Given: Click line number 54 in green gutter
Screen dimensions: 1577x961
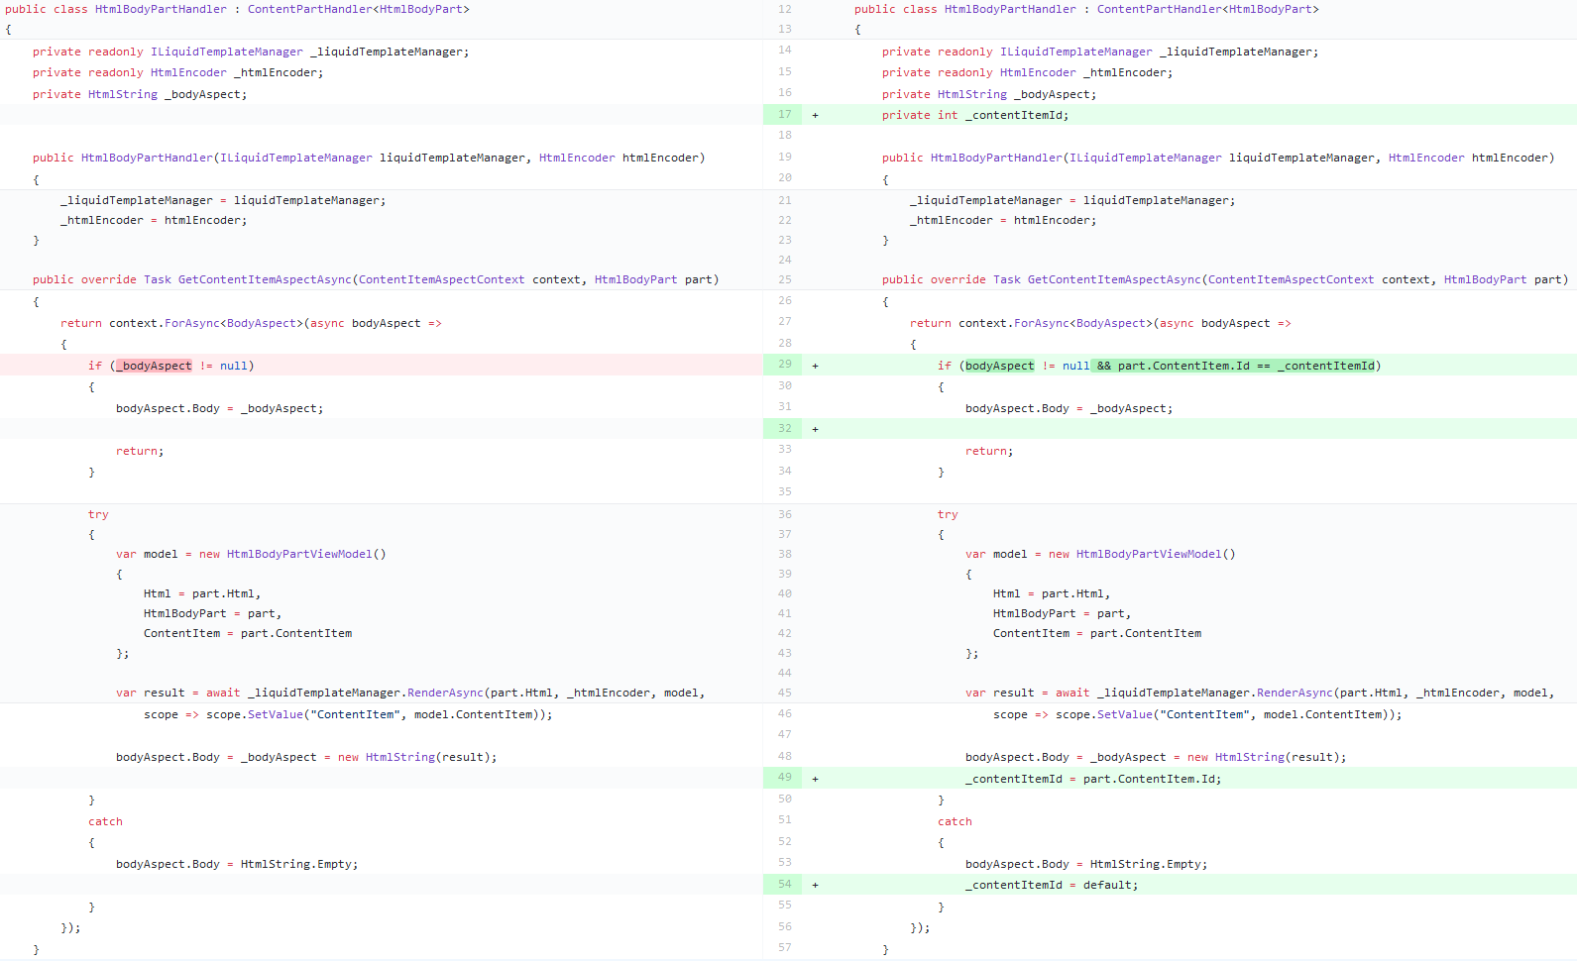Looking at the screenshot, I should 785,884.
